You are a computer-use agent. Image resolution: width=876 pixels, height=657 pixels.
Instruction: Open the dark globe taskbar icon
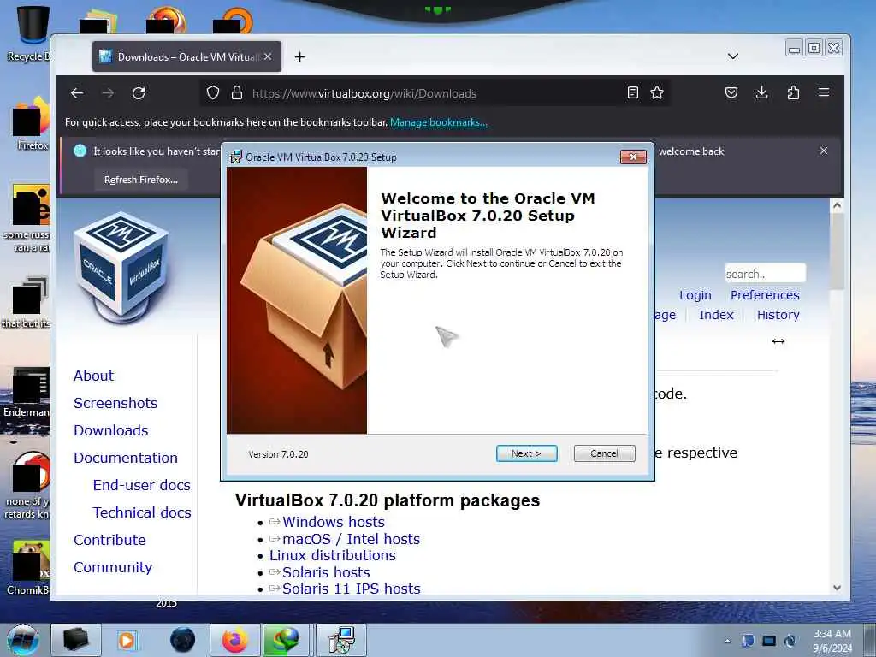coord(183,641)
